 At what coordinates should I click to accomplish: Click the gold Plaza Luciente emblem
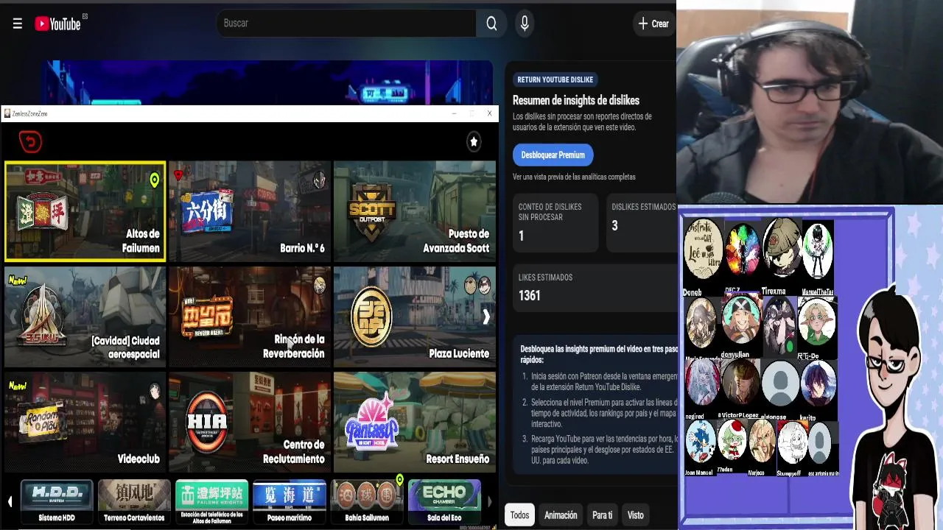[x=371, y=317]
